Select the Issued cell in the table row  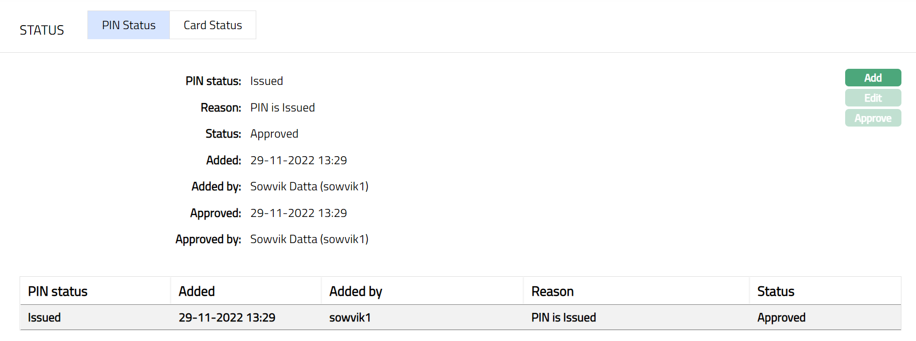pos(44,317)
